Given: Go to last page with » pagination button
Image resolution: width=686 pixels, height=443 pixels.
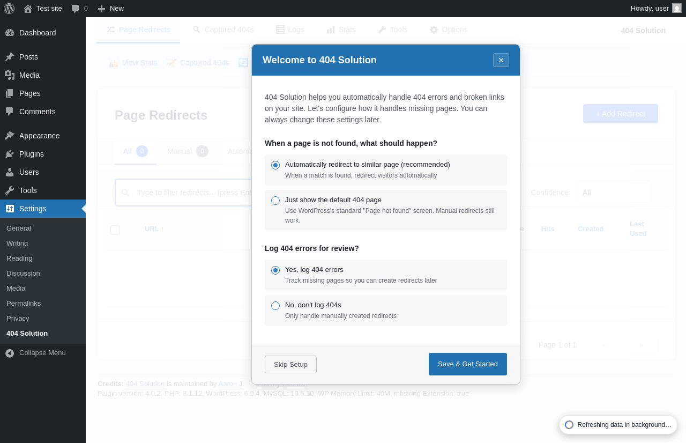Looking at the screenshot, I should click(x=641, y=345).
